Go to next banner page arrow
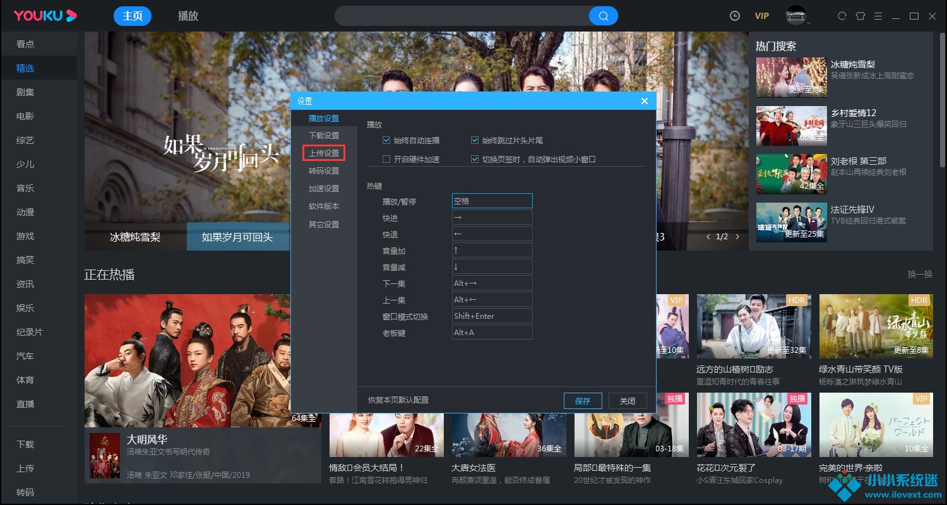Screen dimensions: 947x505 pyautogui.click(x=737, y=237)
